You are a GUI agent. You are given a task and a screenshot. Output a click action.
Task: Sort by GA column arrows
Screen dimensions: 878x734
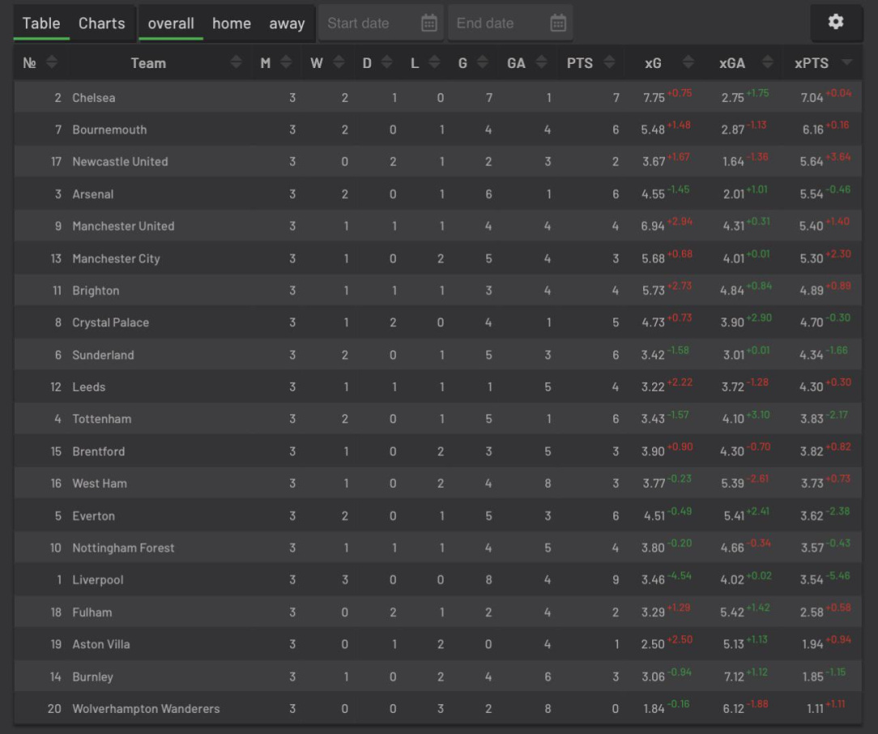[541, 62]
